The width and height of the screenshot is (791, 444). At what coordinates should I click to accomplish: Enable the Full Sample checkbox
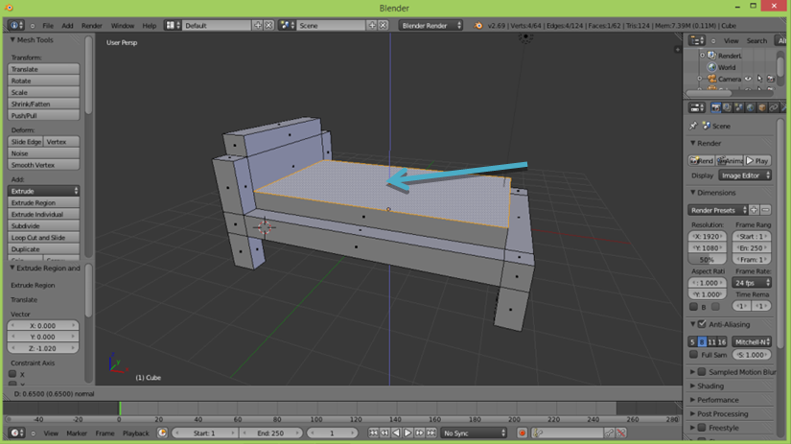[694, 355]
